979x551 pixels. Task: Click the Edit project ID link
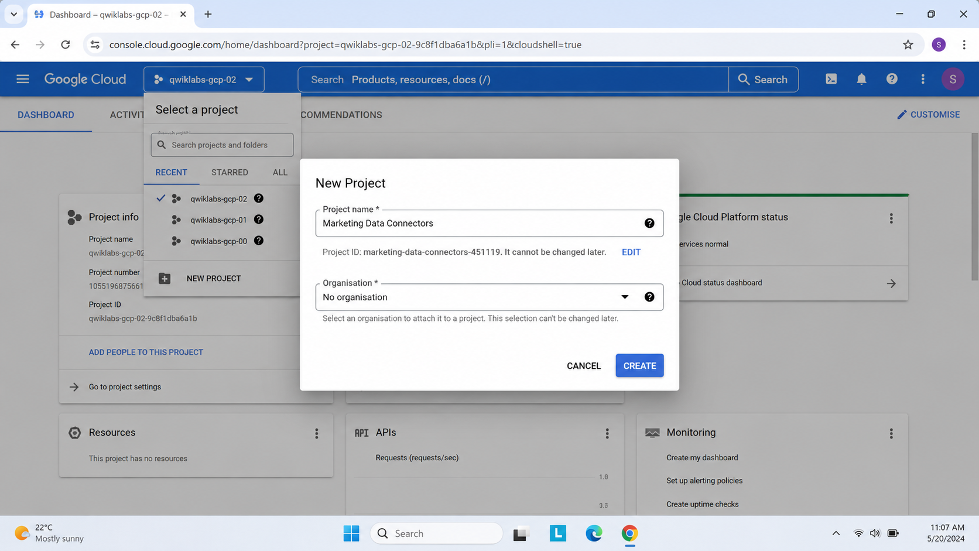631,252
